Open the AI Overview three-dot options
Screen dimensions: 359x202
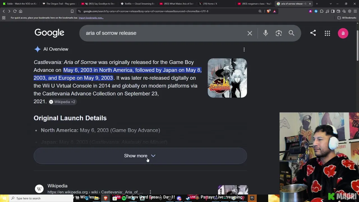pyautogui.click(x=244, y=50)
